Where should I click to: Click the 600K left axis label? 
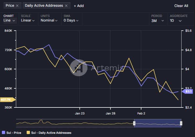pyautogui.click(x=8, y=69)
